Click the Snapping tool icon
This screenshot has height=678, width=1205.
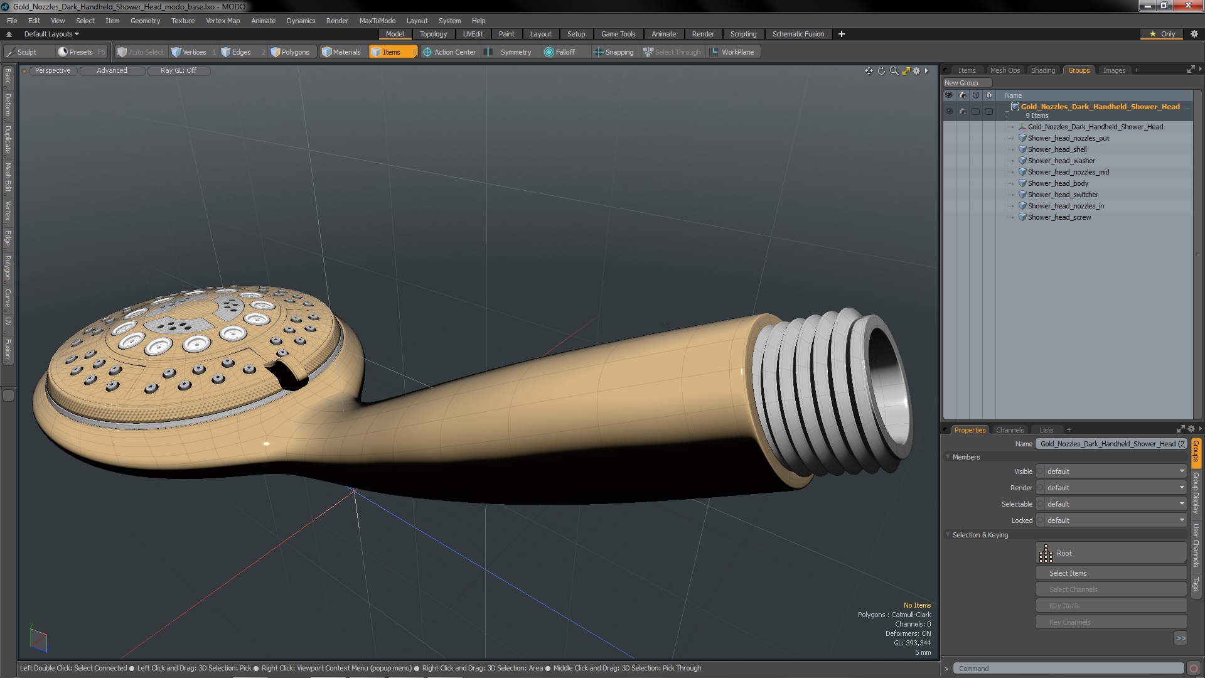598,52
